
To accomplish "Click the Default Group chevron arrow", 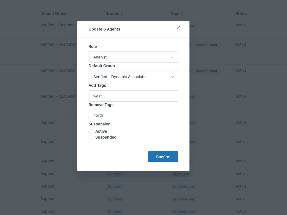I will 172,77.
